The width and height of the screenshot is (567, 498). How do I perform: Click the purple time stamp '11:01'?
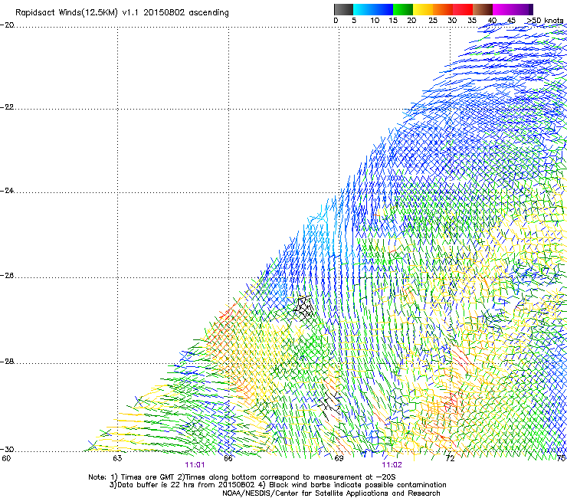click(x=195, y=465)
